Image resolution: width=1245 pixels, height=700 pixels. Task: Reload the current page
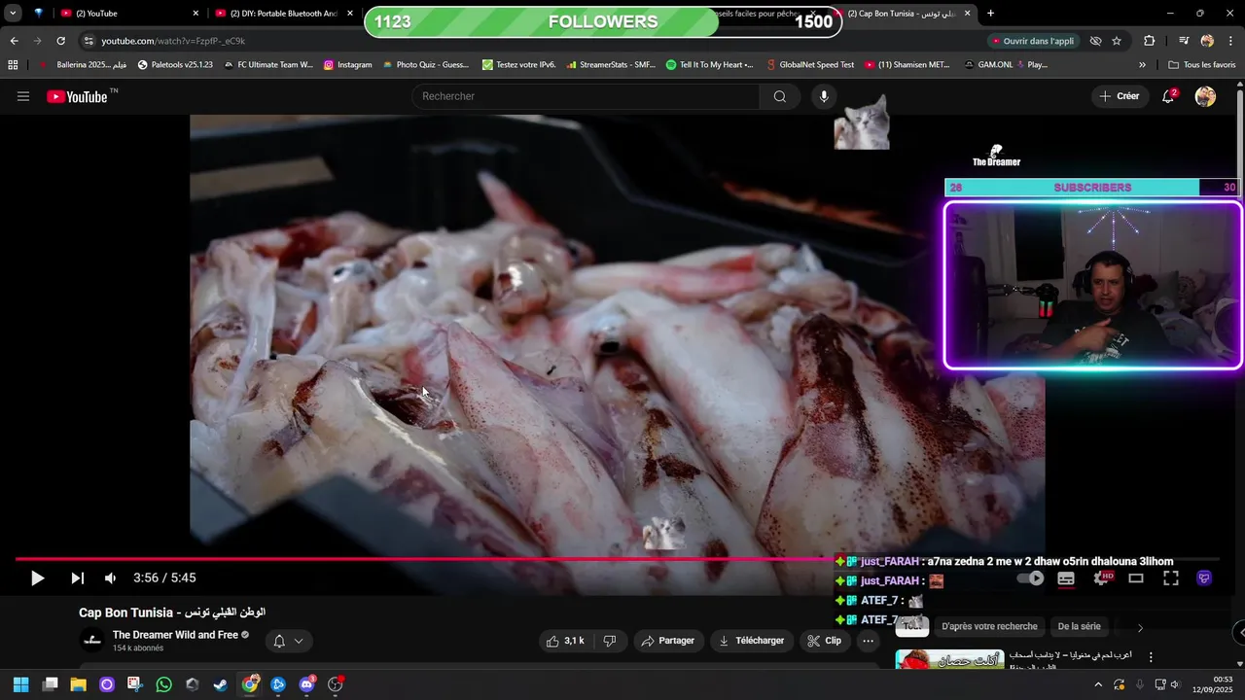coord(60,41)
